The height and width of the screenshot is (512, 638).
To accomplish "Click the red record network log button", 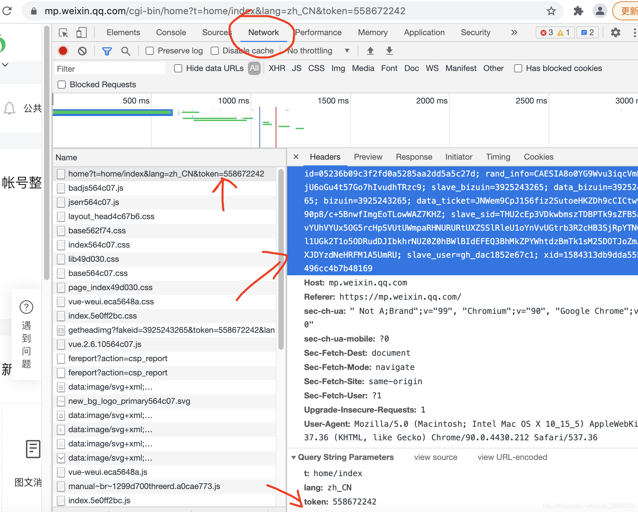I will [63, 51].
